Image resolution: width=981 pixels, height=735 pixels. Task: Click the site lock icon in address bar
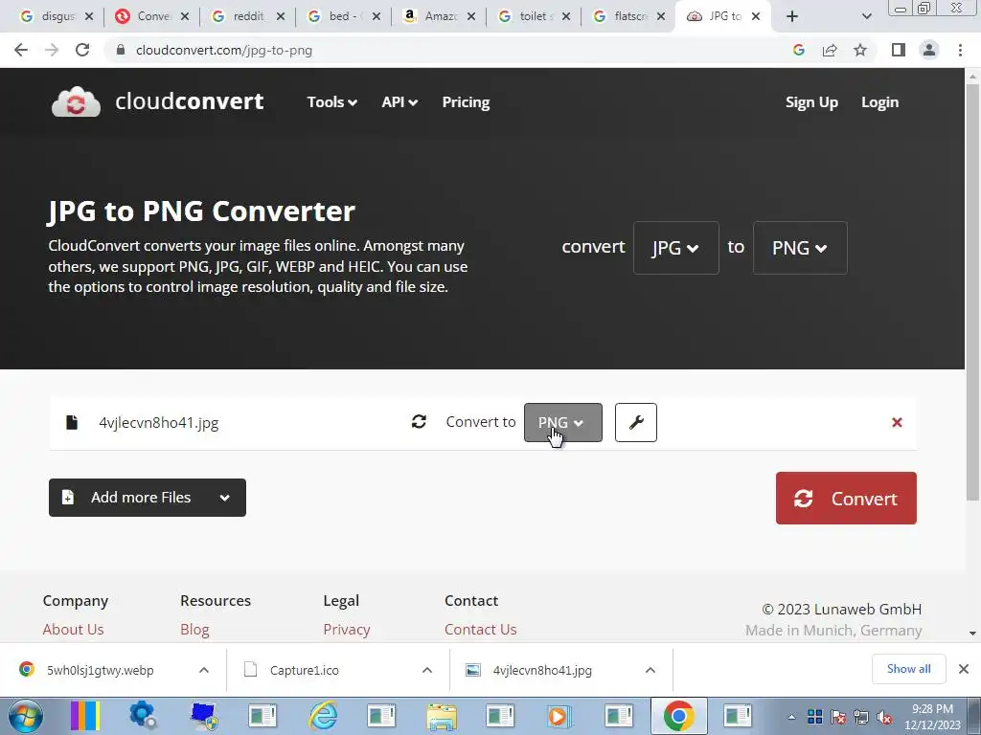pyautogui.click(x=121, y=50)
